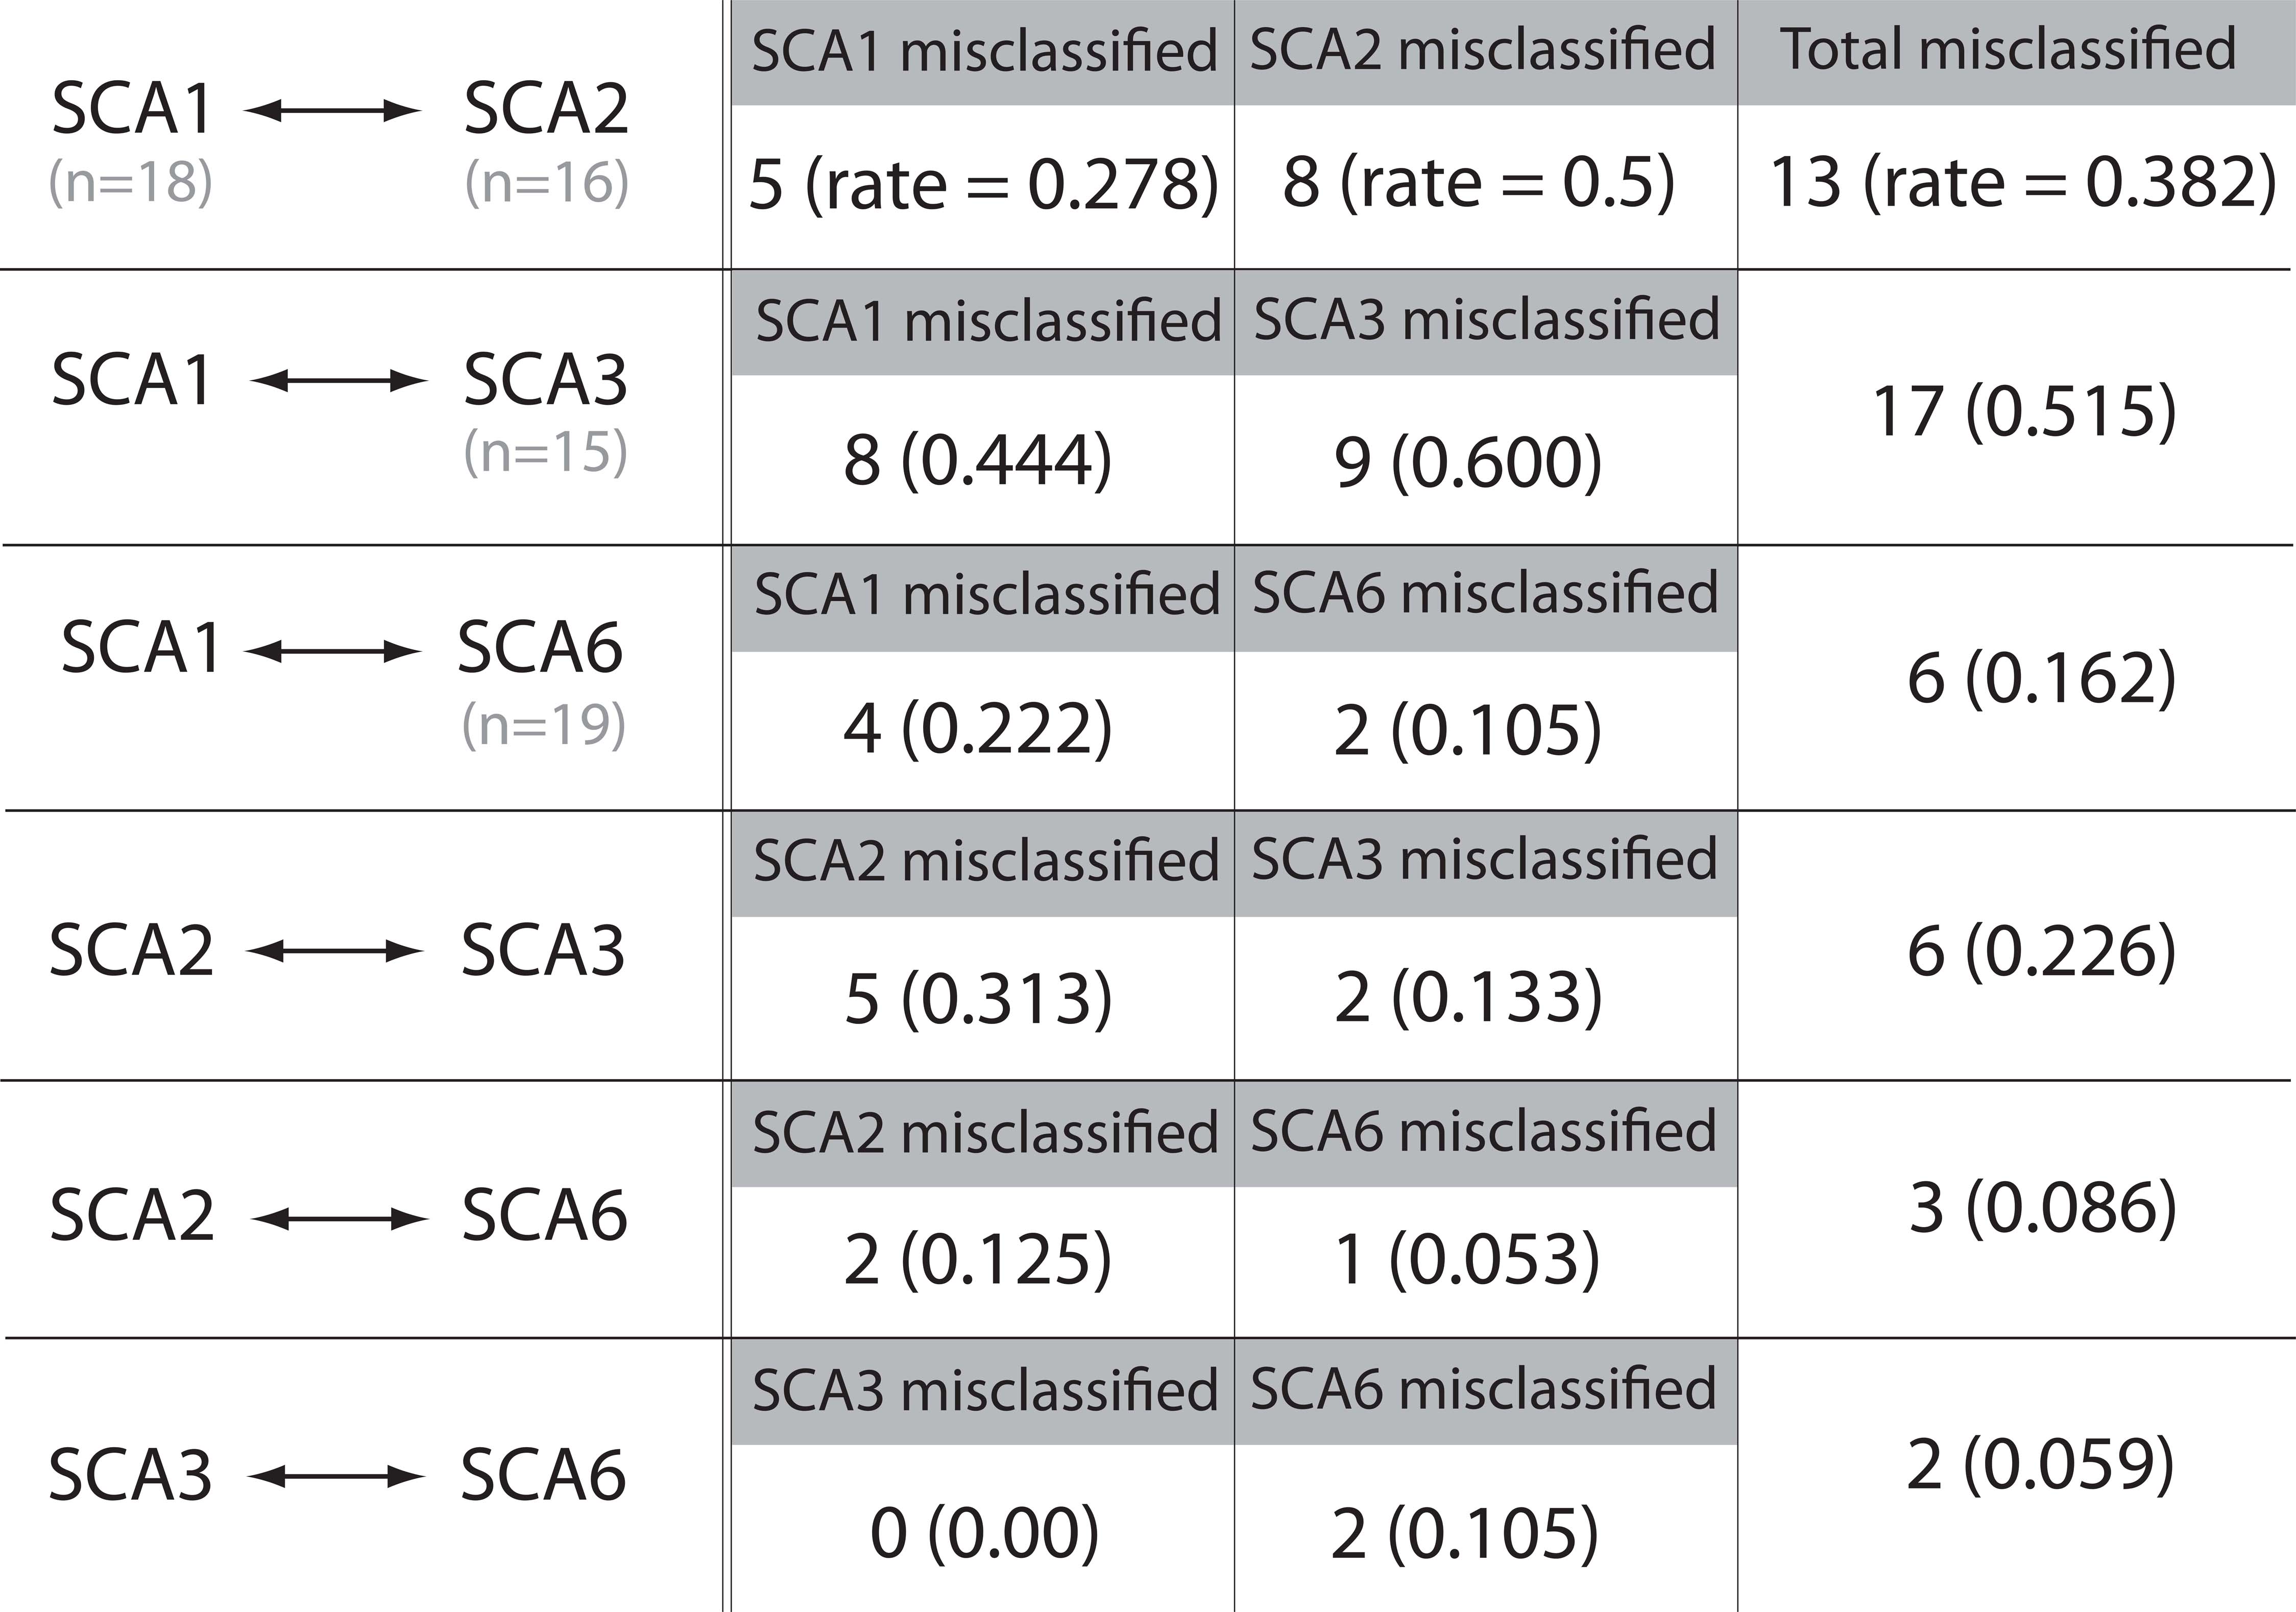The width and height of the screenshot is (2296, 1612).
Task: Click the 8 (rate = 0.5) cell
Action: (1478, 183)
